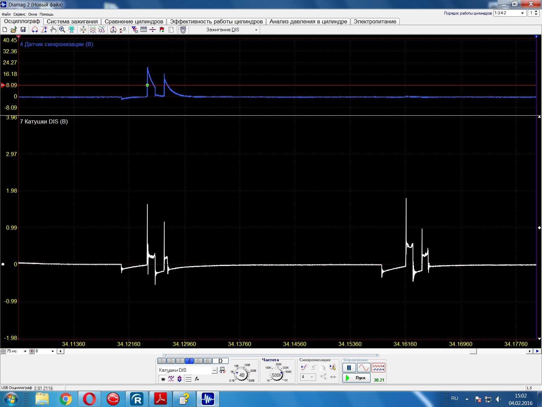The height and width of the screenshot is (407, 542).
Task: Click the dual waveform recorder mode button
Action: coord(378,368)
